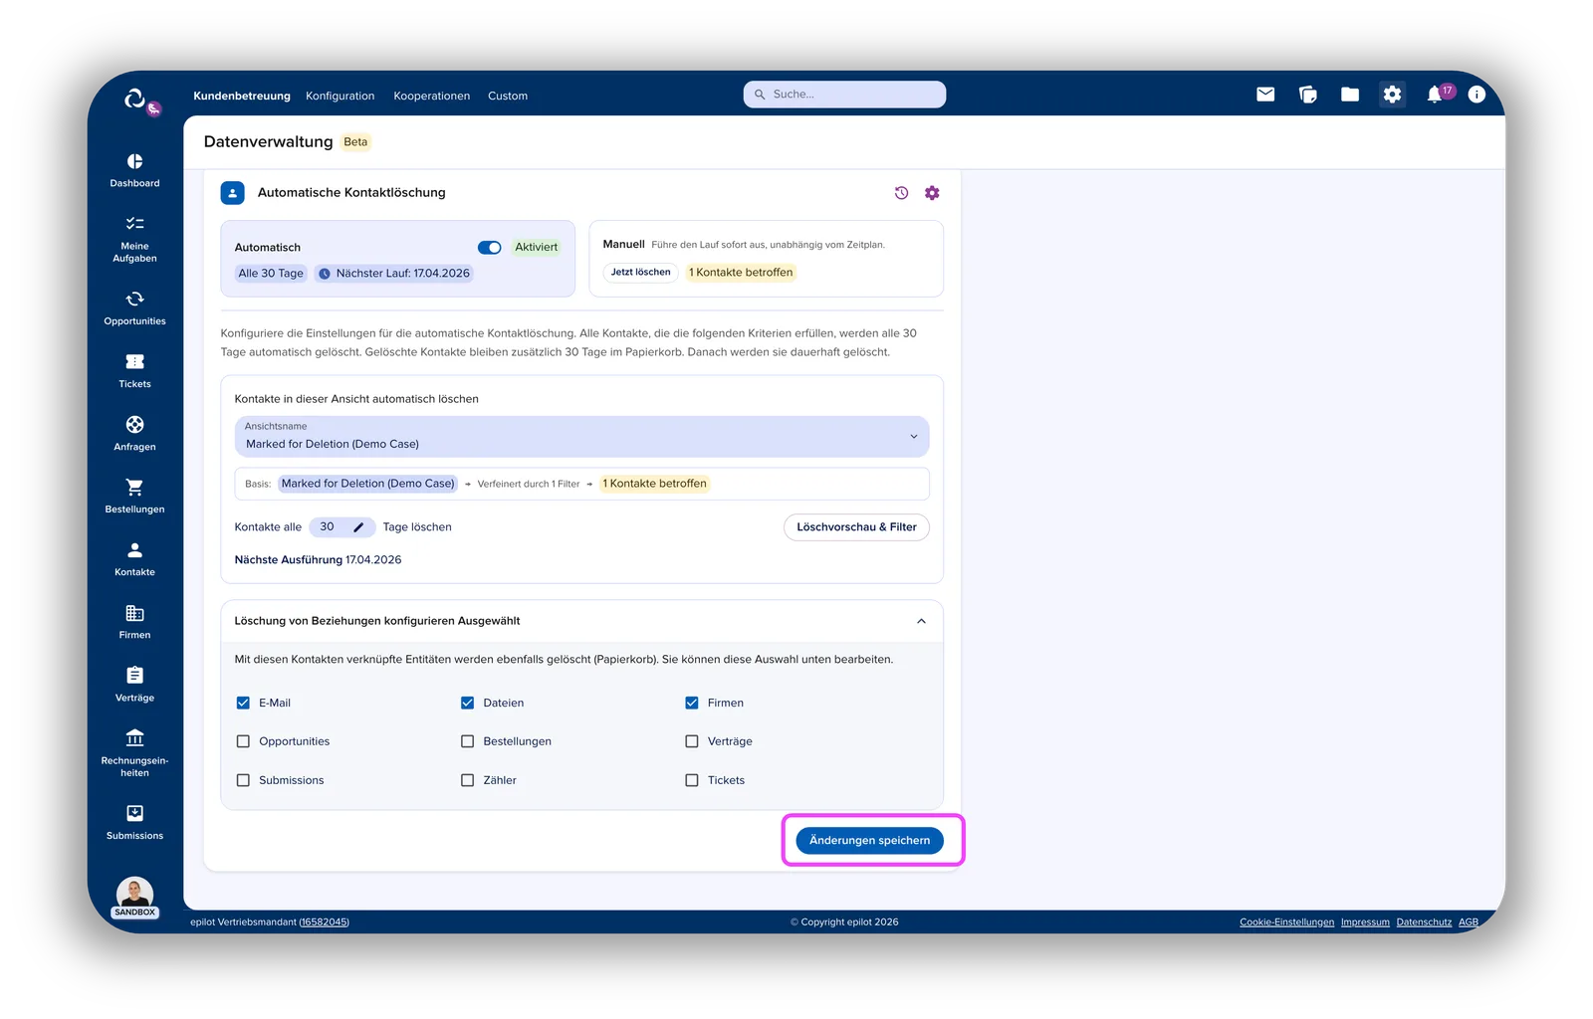Check the Submissions checkbox

point(243,780)
